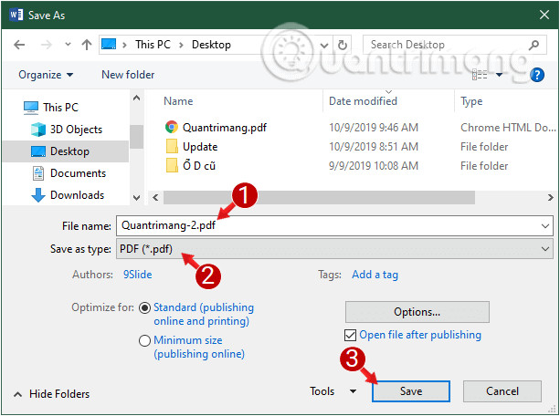
Task: Open the Help button
Action: 537,75
